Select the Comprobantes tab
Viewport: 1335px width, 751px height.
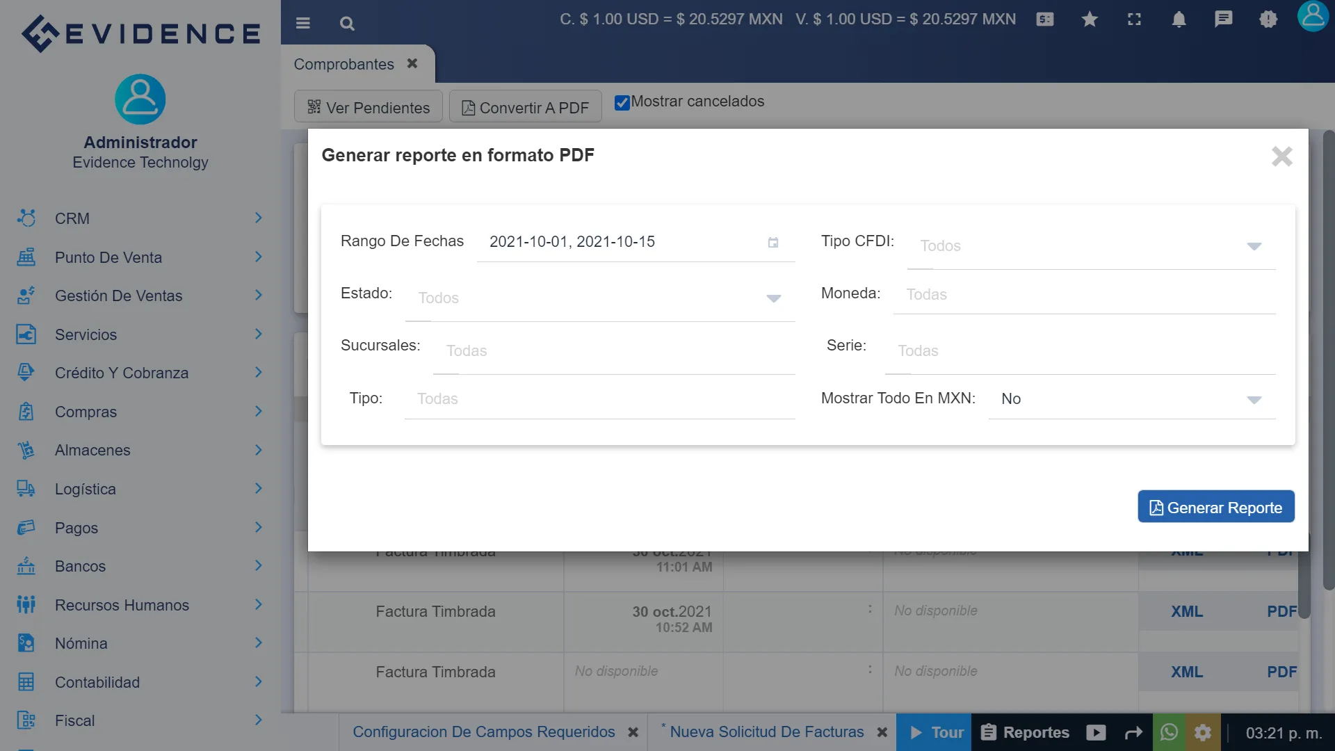coord(343,64)
